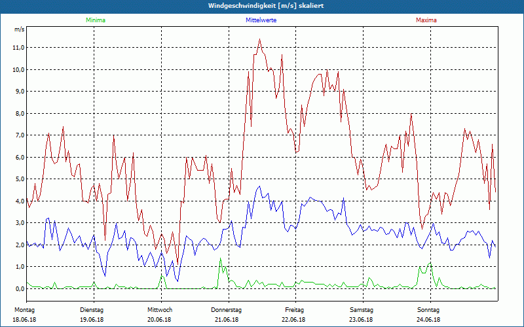Click the 6,0 y-axis value
524x327 pixels.
(x=20, y=157)
